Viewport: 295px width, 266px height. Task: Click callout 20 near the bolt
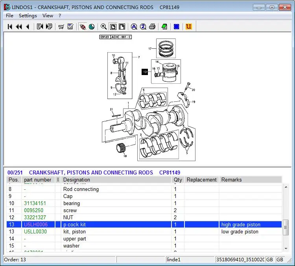pyautogui.click(x=194, y=90)
